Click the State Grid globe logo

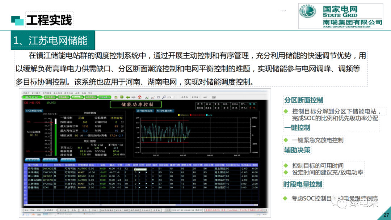(308, 12)
